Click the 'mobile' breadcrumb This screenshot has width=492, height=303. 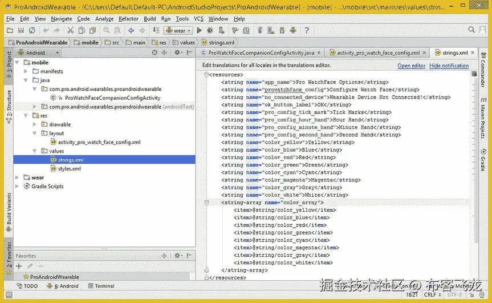86,42
